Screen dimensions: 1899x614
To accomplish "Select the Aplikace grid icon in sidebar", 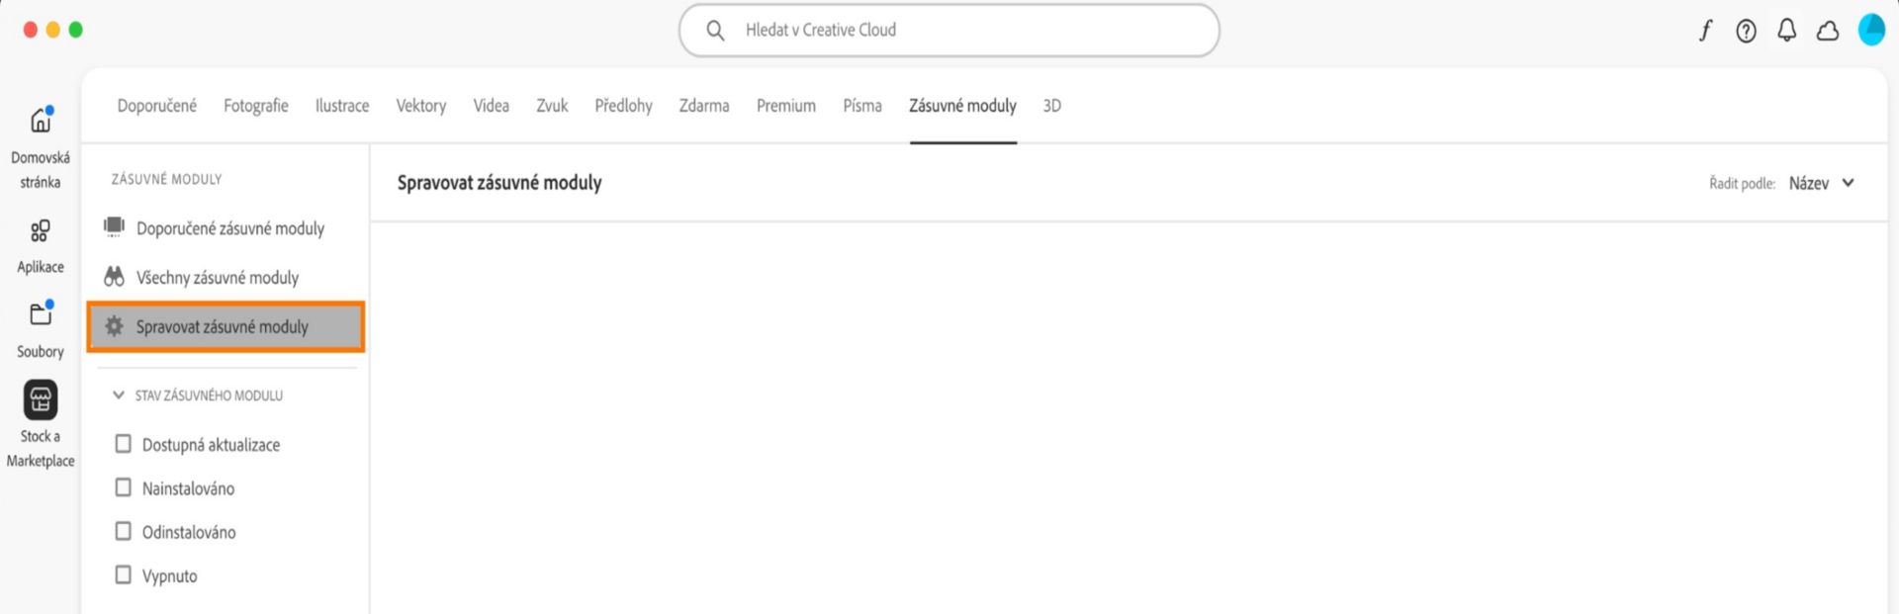I will point(41,231).
